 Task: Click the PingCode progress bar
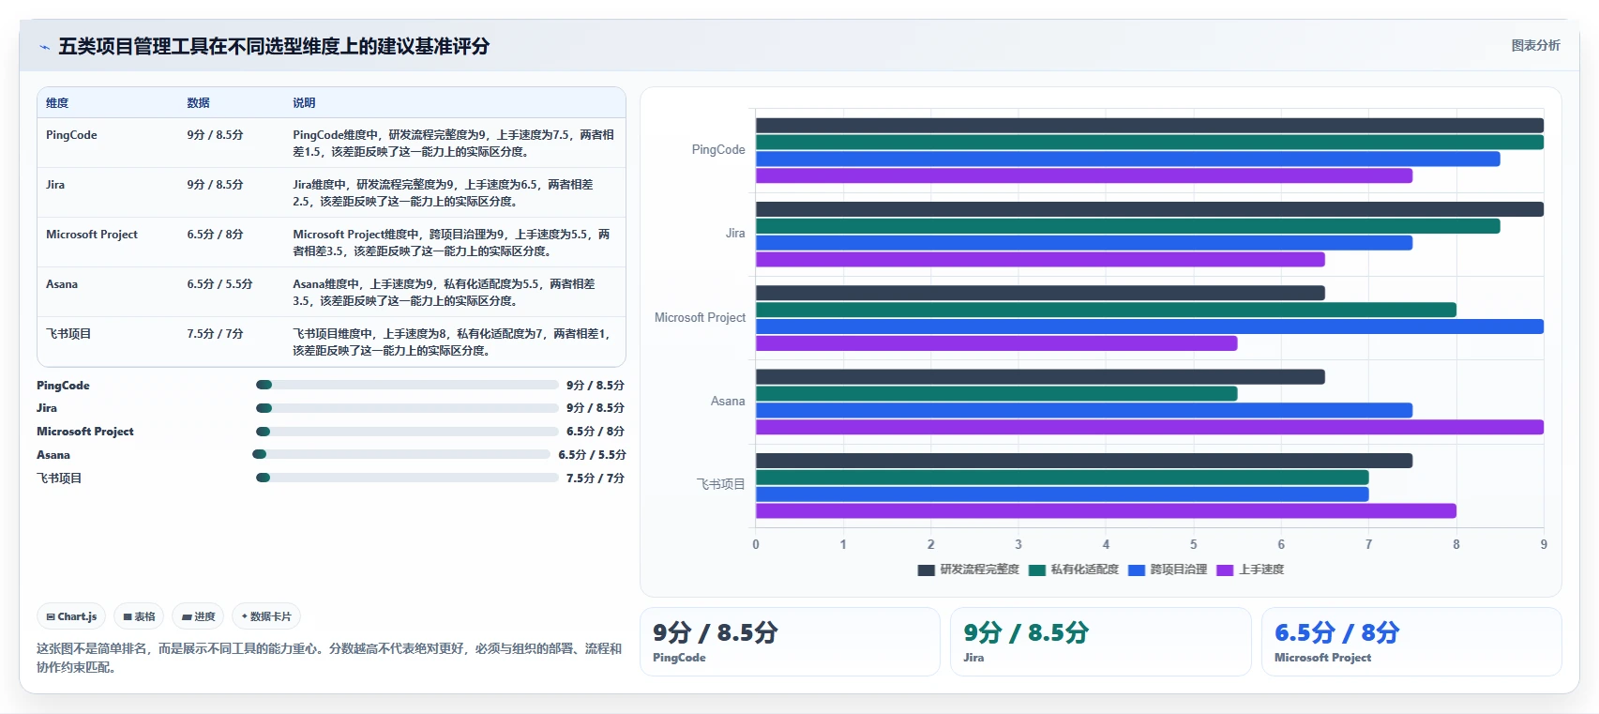pyautogui.click(x=407, y=385)
